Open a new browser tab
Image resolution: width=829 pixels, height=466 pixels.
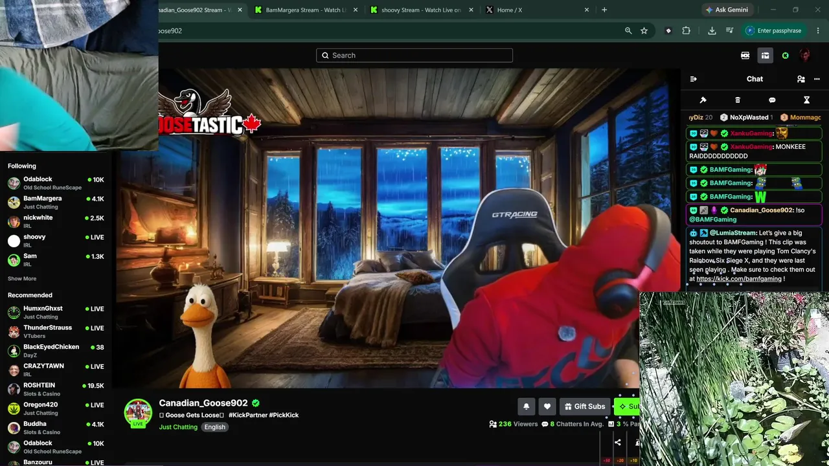click(604, 10)
